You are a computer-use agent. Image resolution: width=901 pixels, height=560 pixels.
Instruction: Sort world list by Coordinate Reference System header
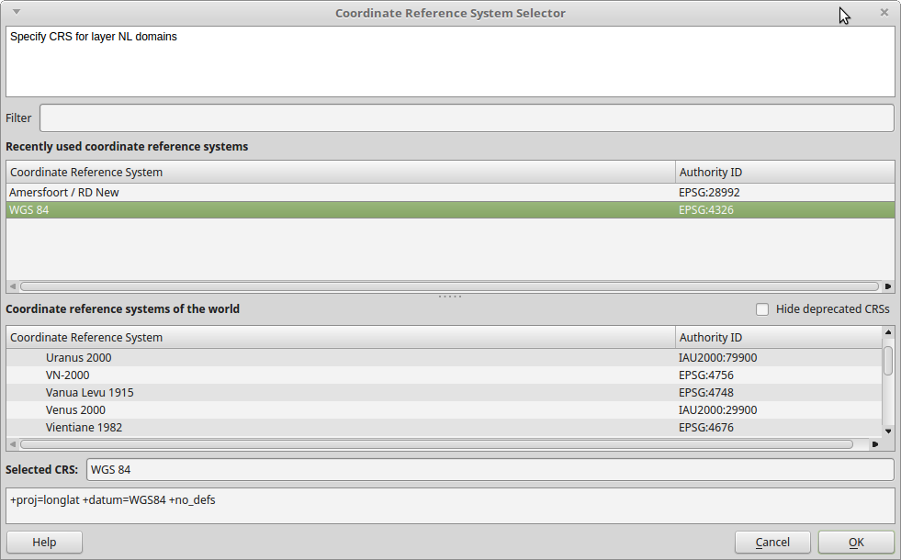340,338
